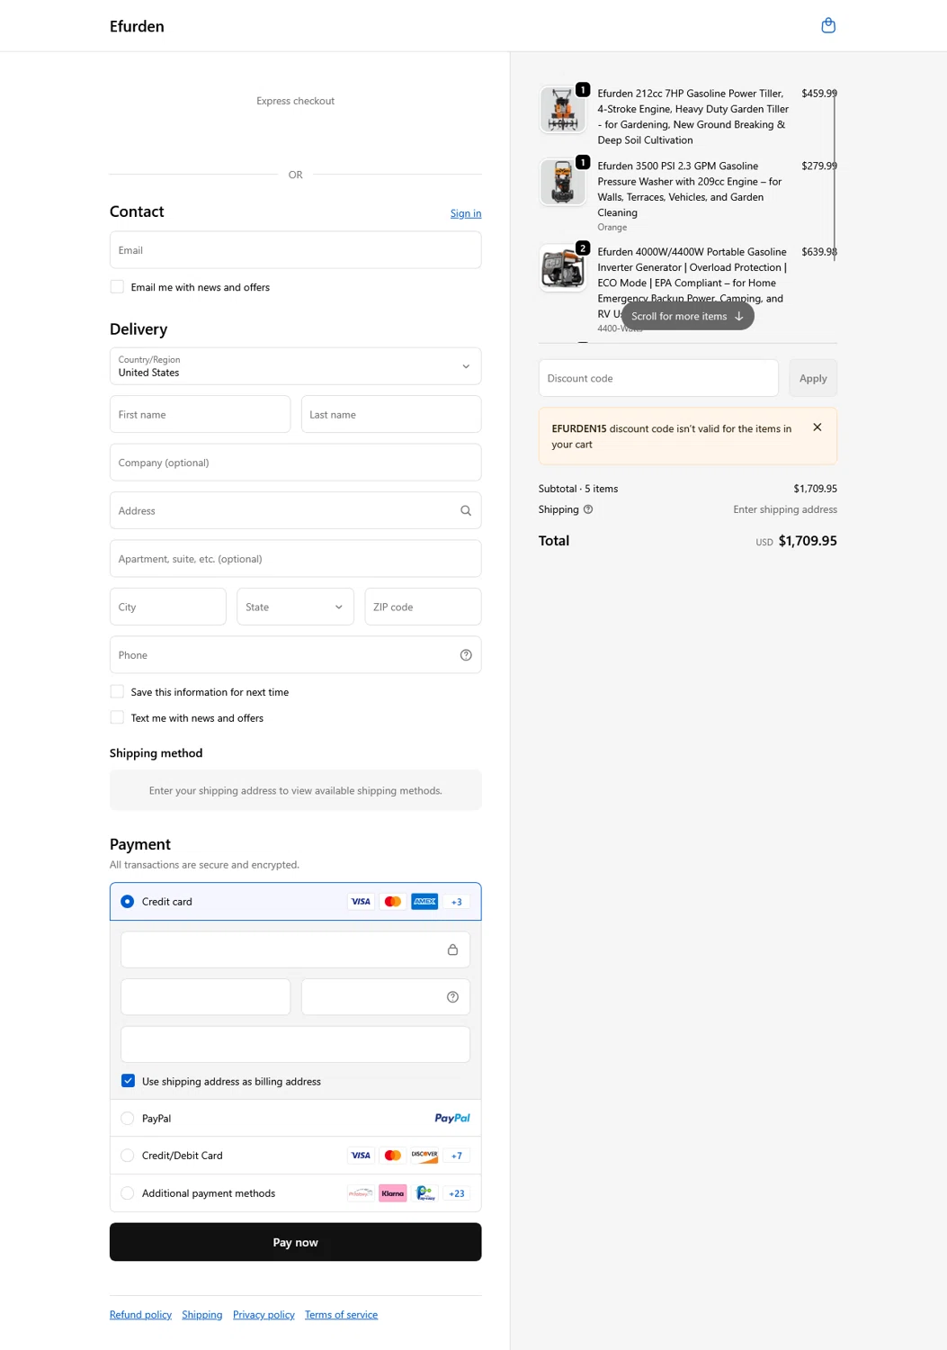Click the +3 more cards badge
The width and height of the screenshot is (947, 1350).
point(457,902)
